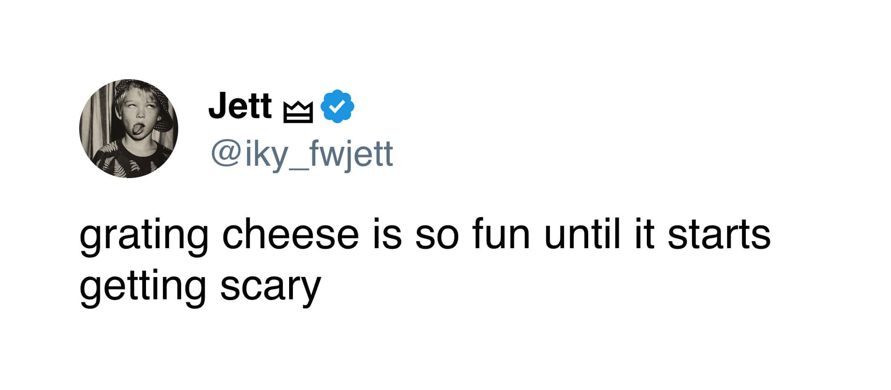Viewport: 891px width, 390px height.
Task: Click the display name Jett
Action: [240, 106]
